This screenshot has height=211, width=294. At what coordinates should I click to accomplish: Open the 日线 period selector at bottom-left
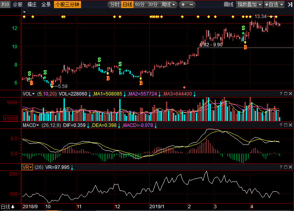pyautogui.click(x=7, y=207)
